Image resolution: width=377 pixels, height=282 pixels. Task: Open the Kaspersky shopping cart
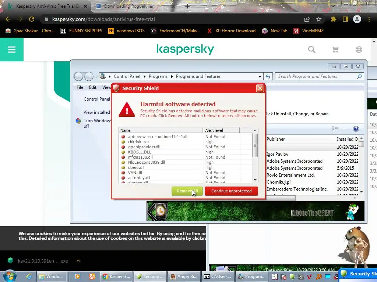pos(335,50)
